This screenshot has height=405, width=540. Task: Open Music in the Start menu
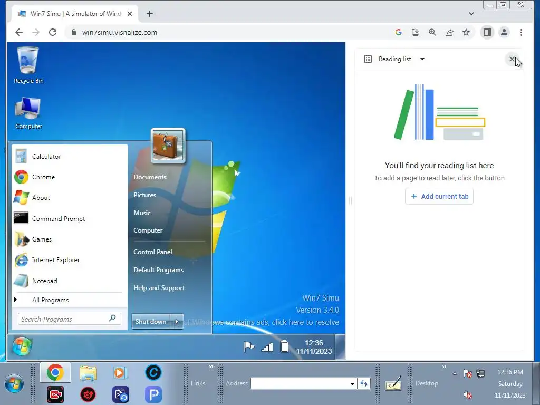(142, 213)
